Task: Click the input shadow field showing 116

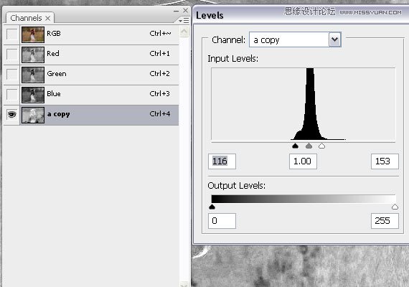Action: click(x=222, y=161)
